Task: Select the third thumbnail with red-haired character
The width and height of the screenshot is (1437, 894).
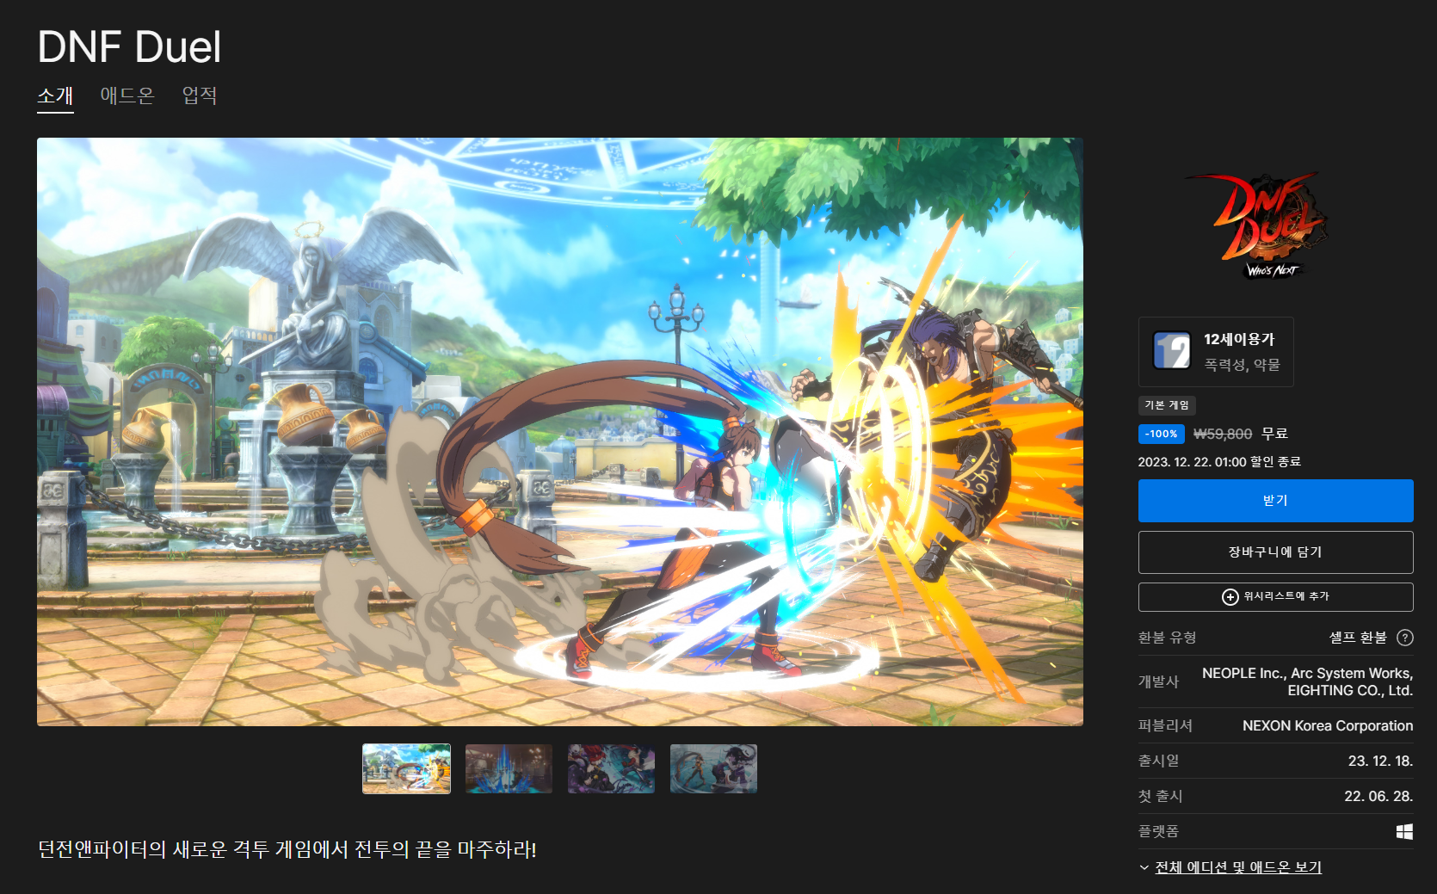Action: click(x=611, y=768)
